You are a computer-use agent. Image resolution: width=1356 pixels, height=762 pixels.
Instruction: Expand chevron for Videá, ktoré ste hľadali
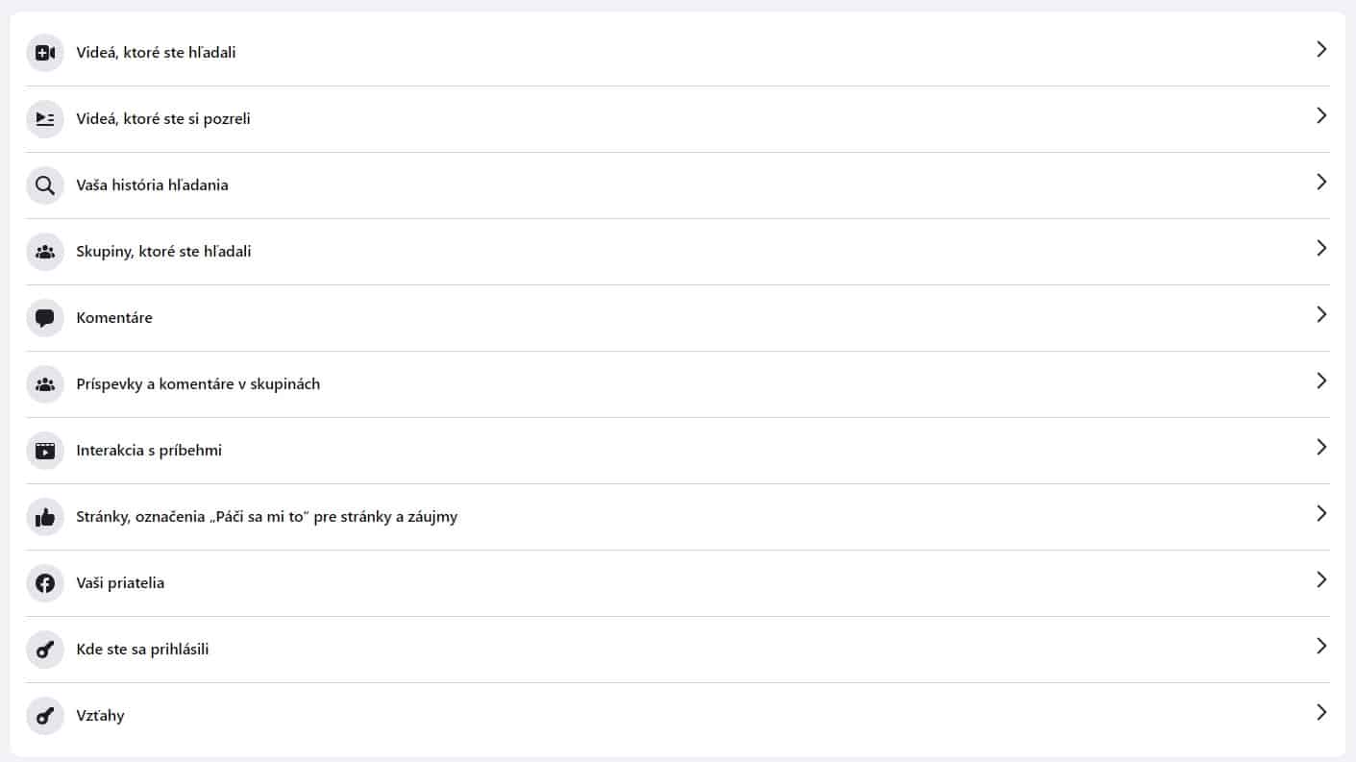pos(1321,49)
